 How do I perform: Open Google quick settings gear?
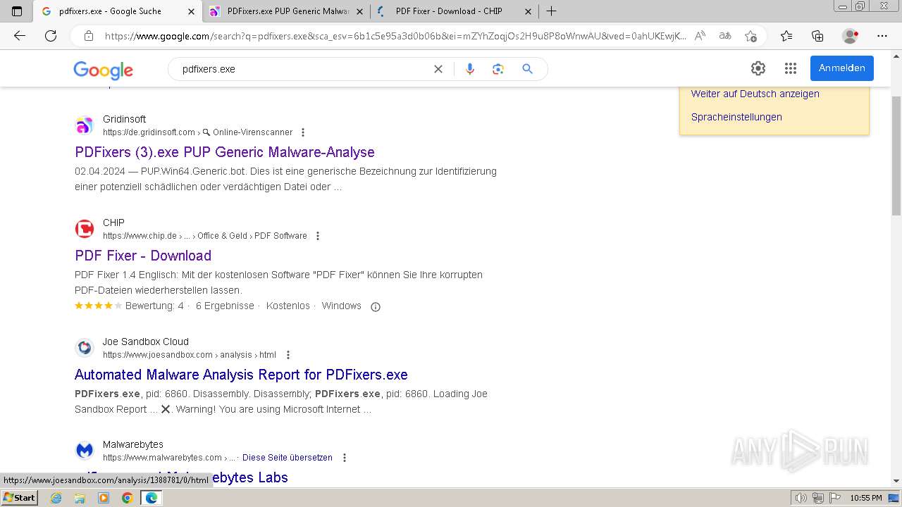point(758,68)
